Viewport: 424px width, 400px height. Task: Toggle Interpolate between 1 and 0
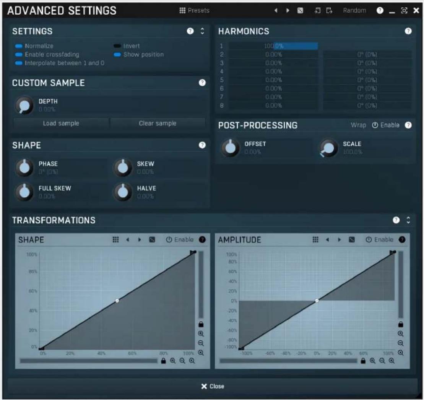coord(60,63)
